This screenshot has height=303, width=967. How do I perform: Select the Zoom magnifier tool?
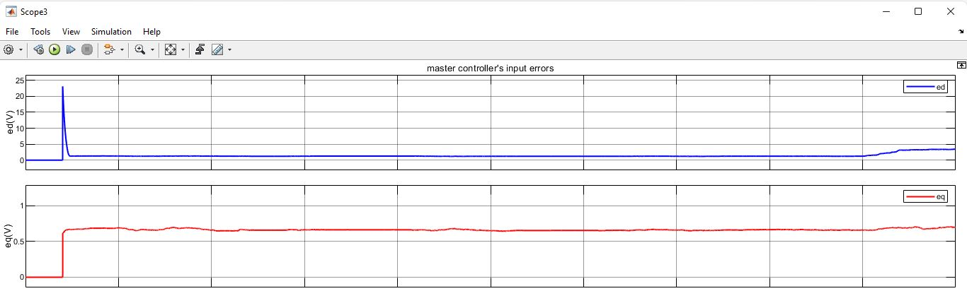(139, 49)
